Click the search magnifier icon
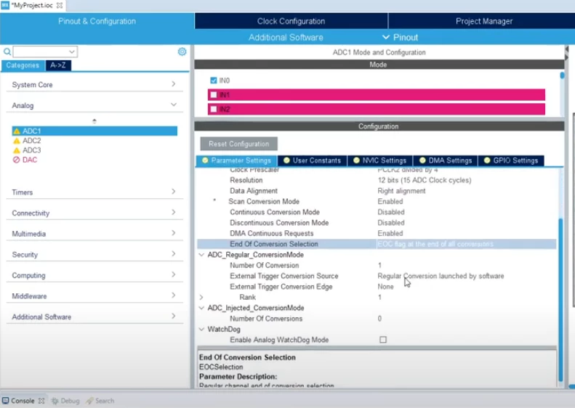The width and height of the screenshot is (575, 408). [x=7, y=52]
